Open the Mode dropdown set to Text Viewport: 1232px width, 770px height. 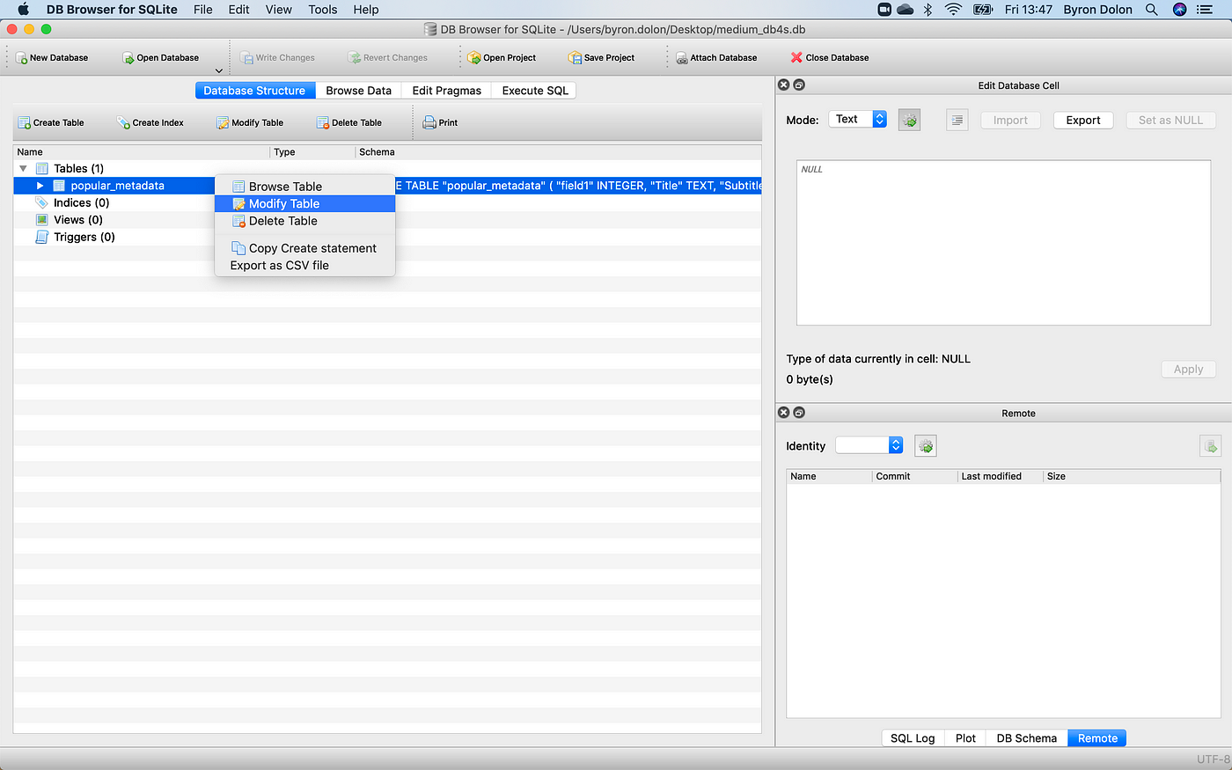coord(858,120)
